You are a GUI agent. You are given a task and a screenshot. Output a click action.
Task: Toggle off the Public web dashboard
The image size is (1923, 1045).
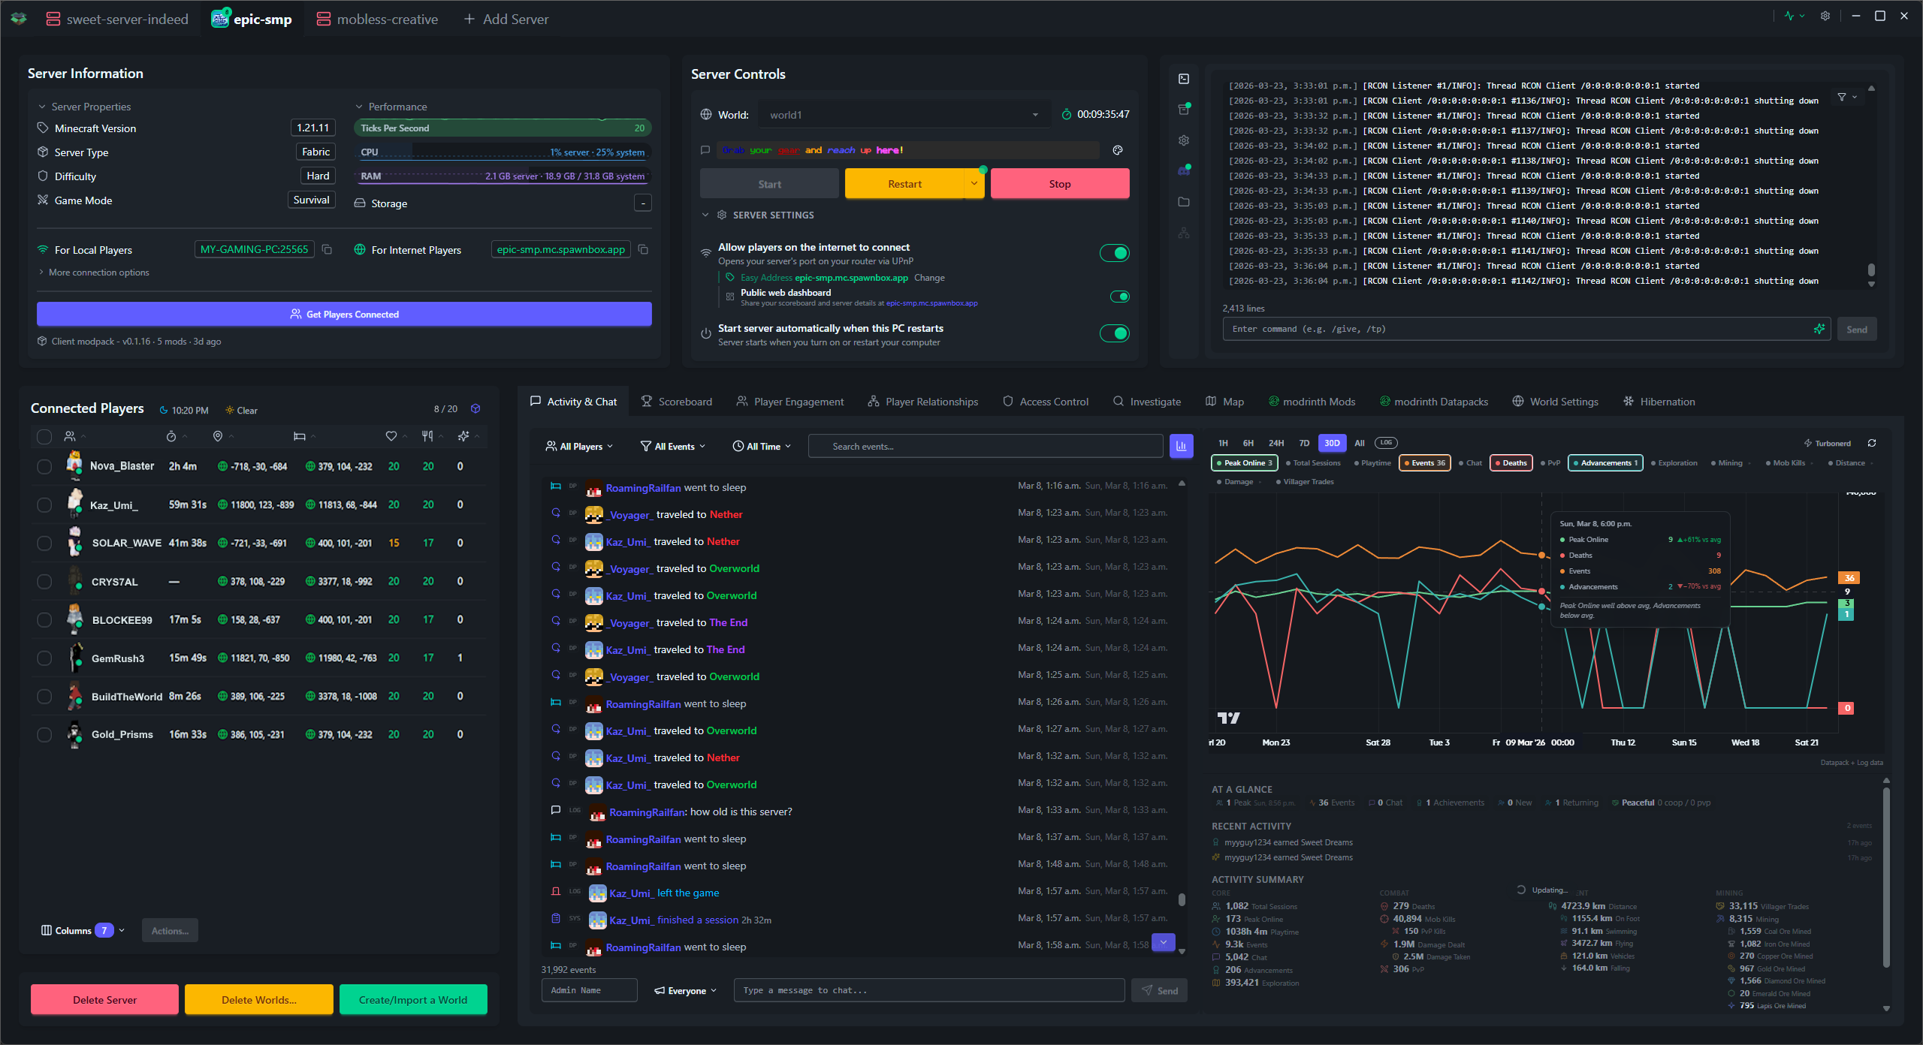click(x=1119, y=296)
